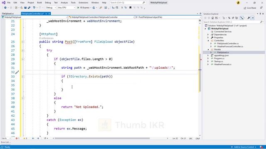Collapse the Post method at line 25
The width and height of the screenshot is (266, 149).
pyautogui.click(x=23, y=42)
